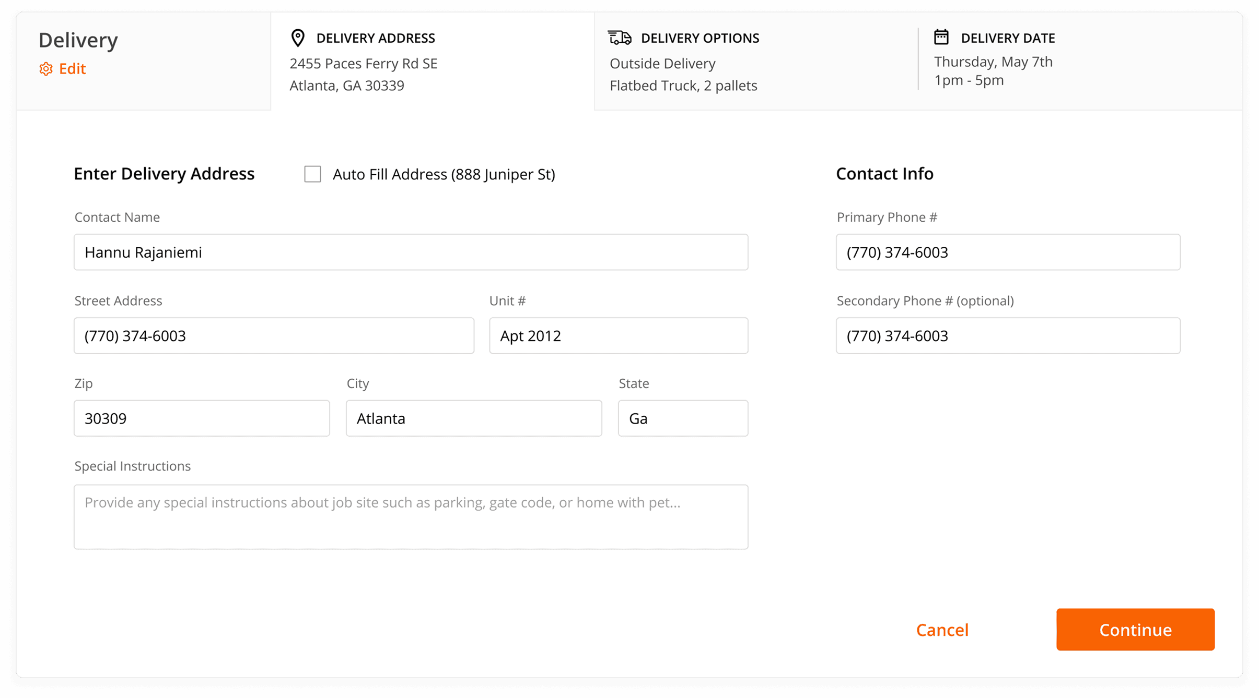This screenshot has width=1259, height=698.
Task: Select the Unit # input field
Action: click(619, 336)
